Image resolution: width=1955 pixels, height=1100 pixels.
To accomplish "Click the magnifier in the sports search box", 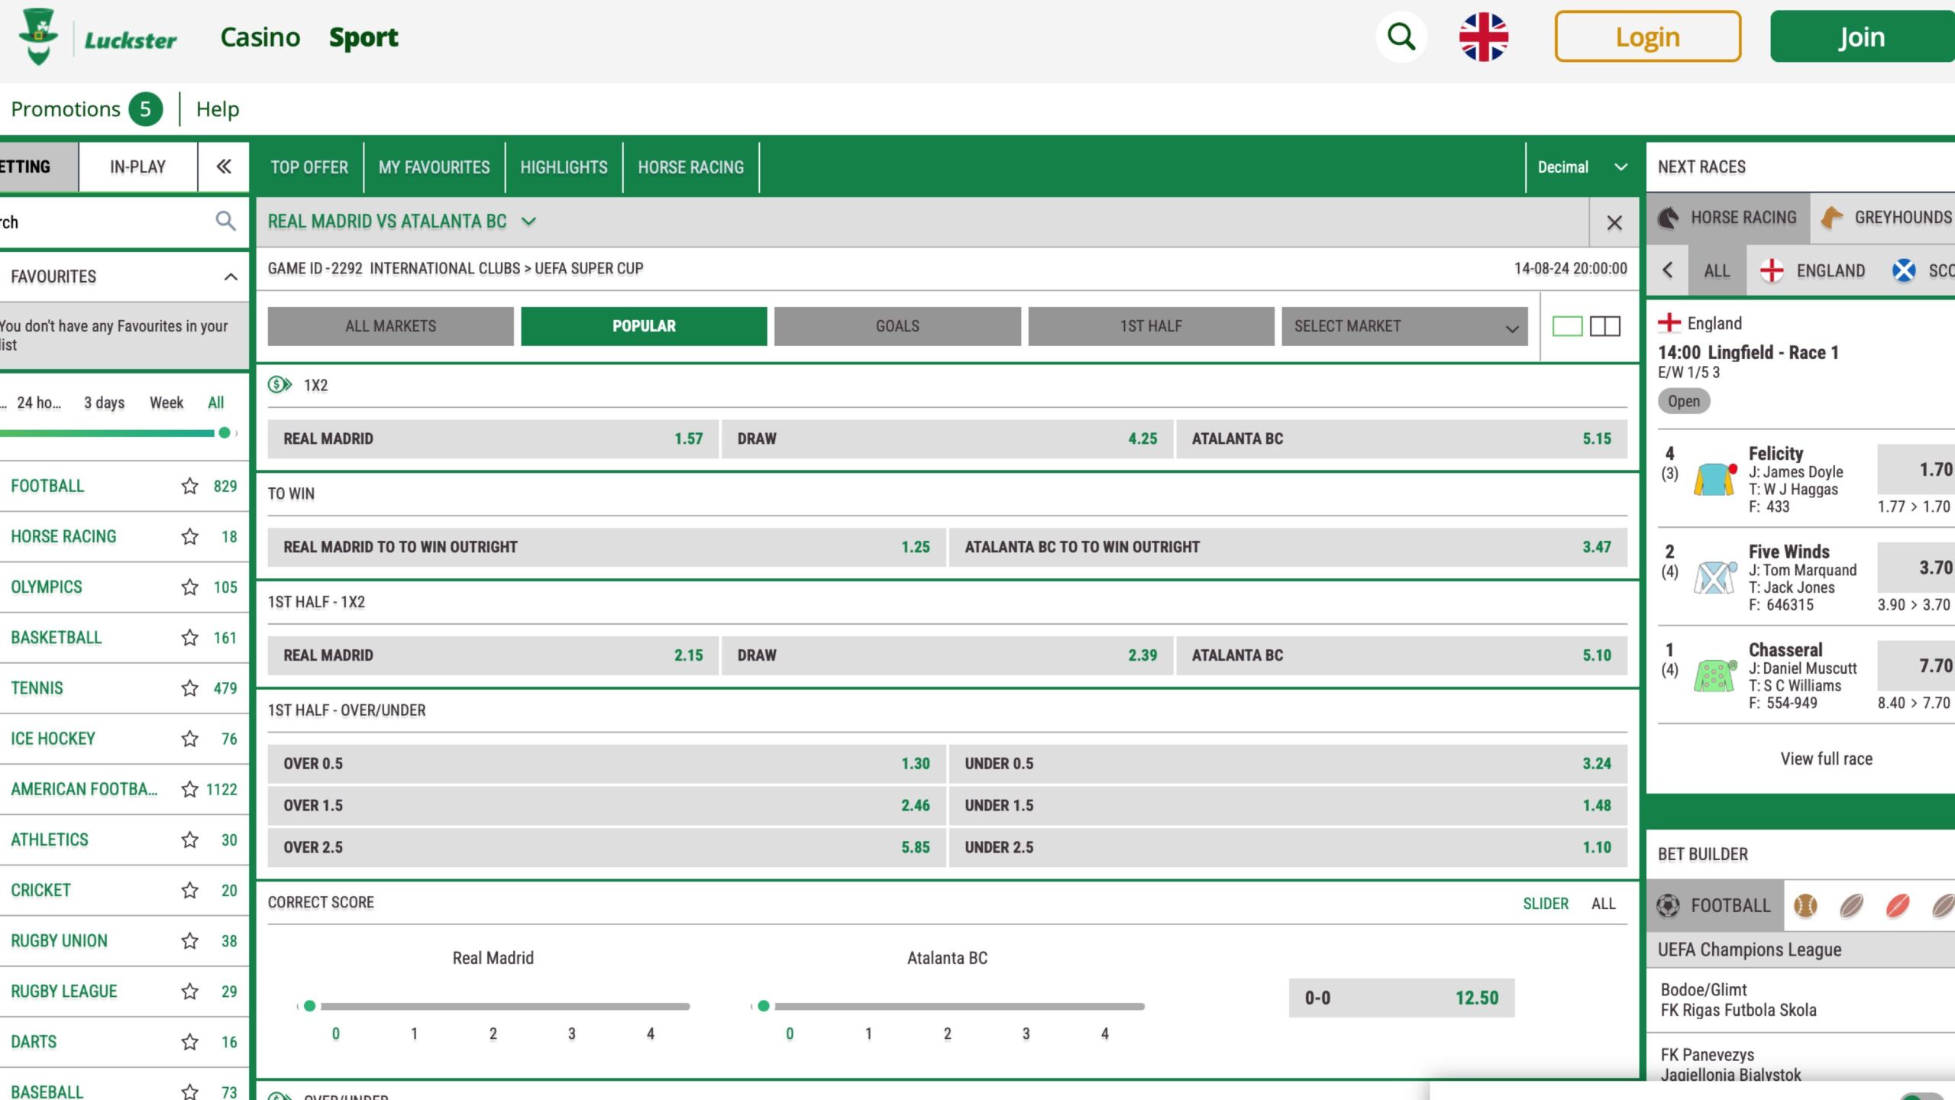I will click(x=225, y=222).
